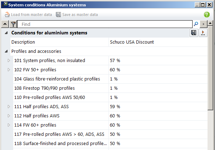
Task: Click the vertical scrollbar down arrow
Action: tap(211, 147)
